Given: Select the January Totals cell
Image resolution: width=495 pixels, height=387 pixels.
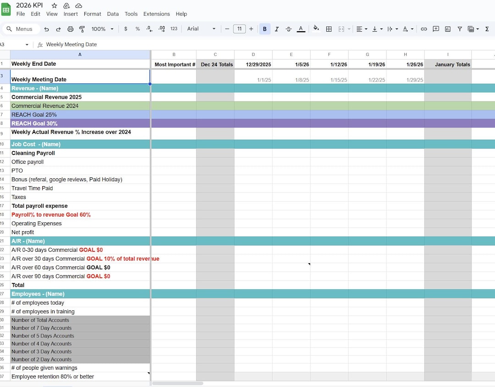Looking at the screenshot, I should click(x=448, y=64).
